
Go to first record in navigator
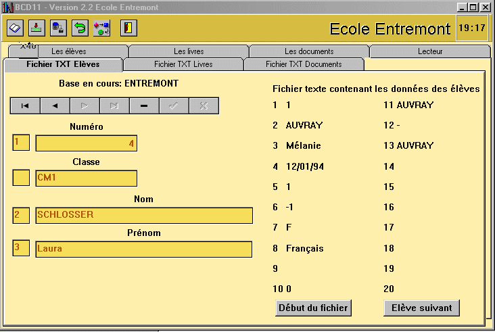[25, 105]
